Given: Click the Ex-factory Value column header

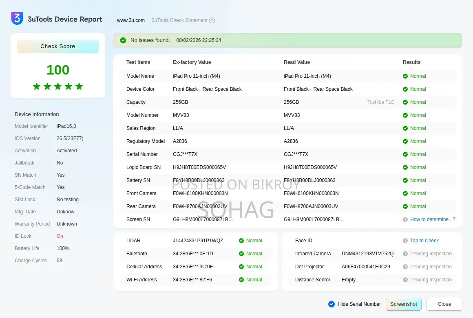Looking at the screenshot, I should point(192,62).
